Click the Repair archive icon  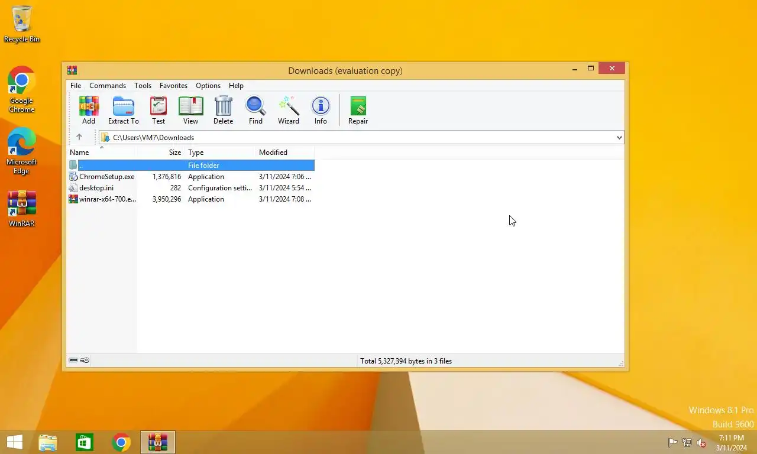[x=358, y=111]
